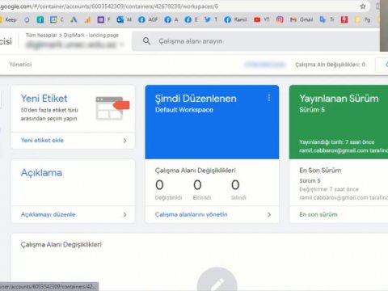Click the Çalışma Aln Değişiklikleri: 0 counter

tap(330, 65)
